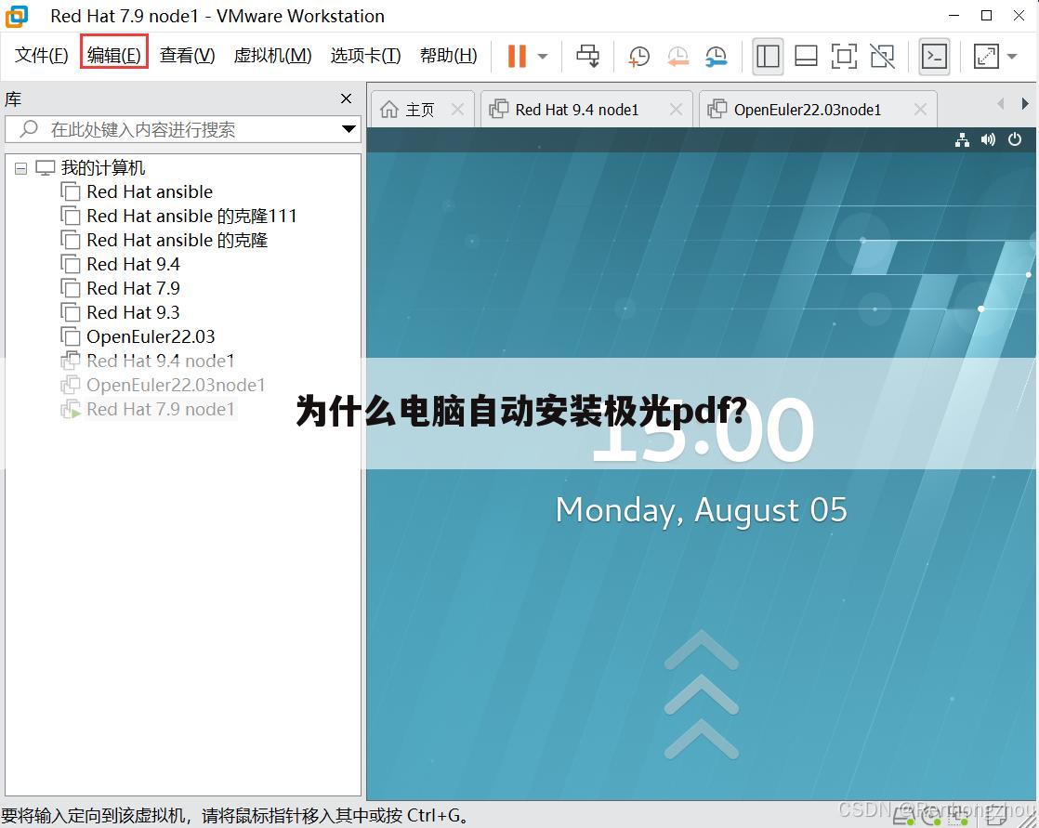Select 我的计算机 in the library tree
Screen dimensions: 1039x828
click(103, 168)
